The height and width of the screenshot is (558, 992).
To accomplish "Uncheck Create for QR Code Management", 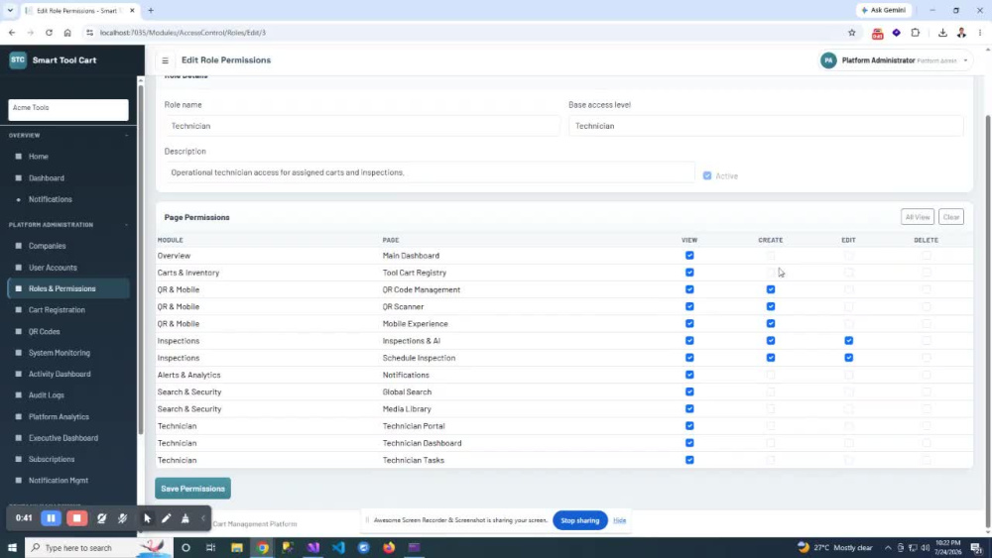I will [x=771, y=289].
